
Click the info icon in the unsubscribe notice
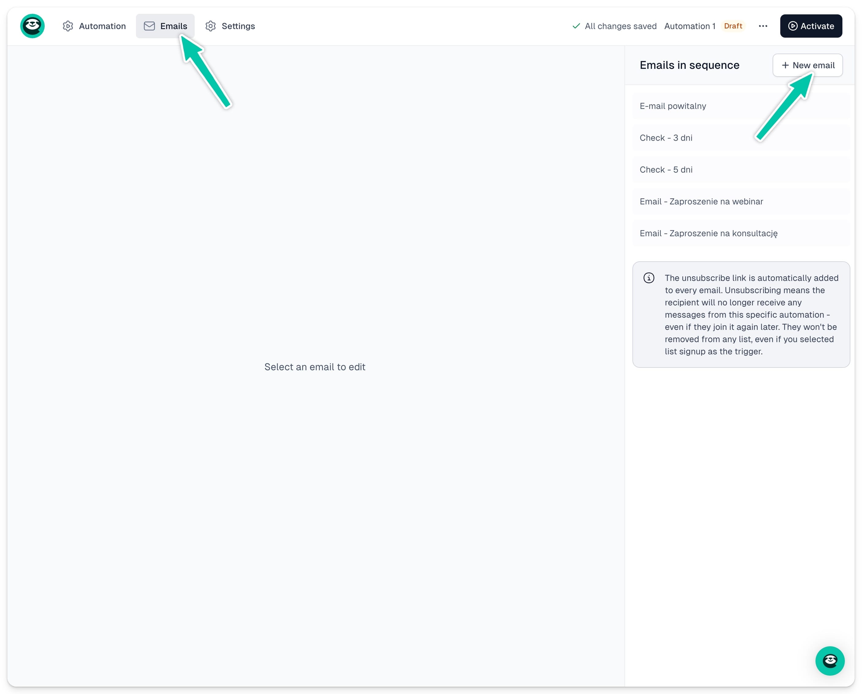point(649,278)
